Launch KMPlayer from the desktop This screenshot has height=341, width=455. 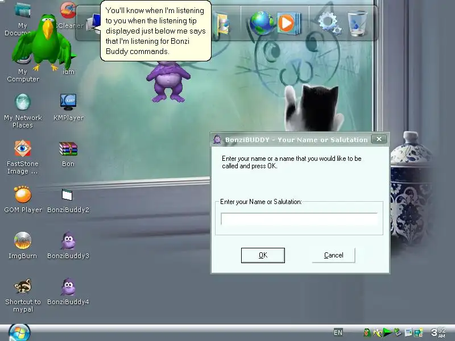click(x=68, y=107)
